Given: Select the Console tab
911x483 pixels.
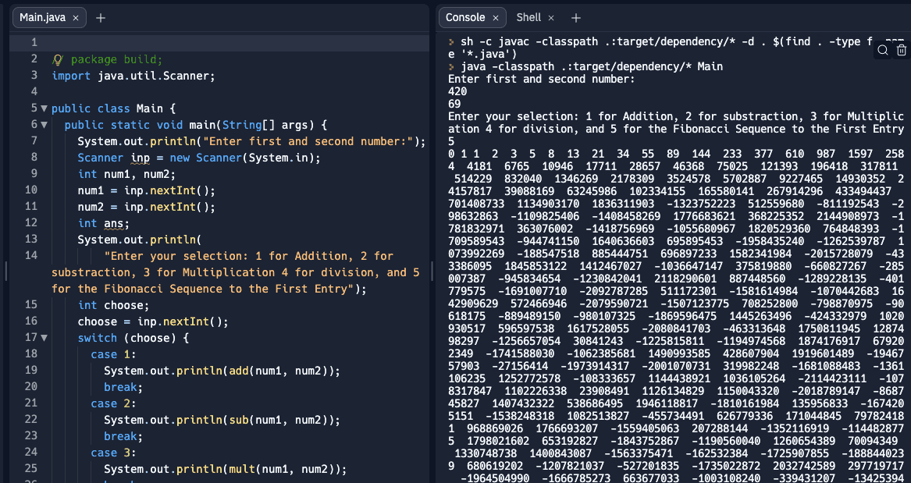Looking at the screenshot, I should click(x=464, y=17).
